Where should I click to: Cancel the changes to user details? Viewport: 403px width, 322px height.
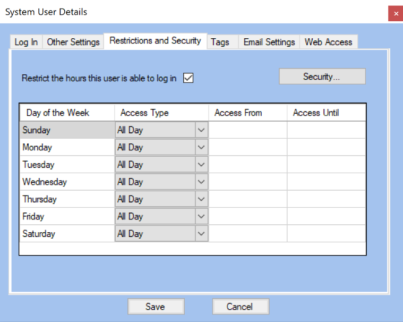coord(240,307)
